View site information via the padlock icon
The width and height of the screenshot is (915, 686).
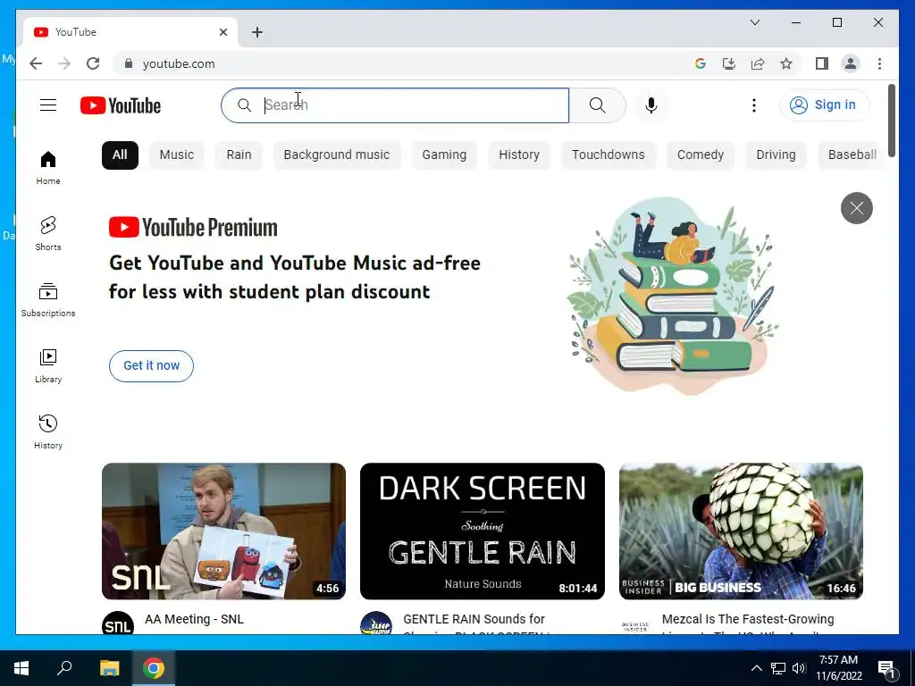coord(129,63)
